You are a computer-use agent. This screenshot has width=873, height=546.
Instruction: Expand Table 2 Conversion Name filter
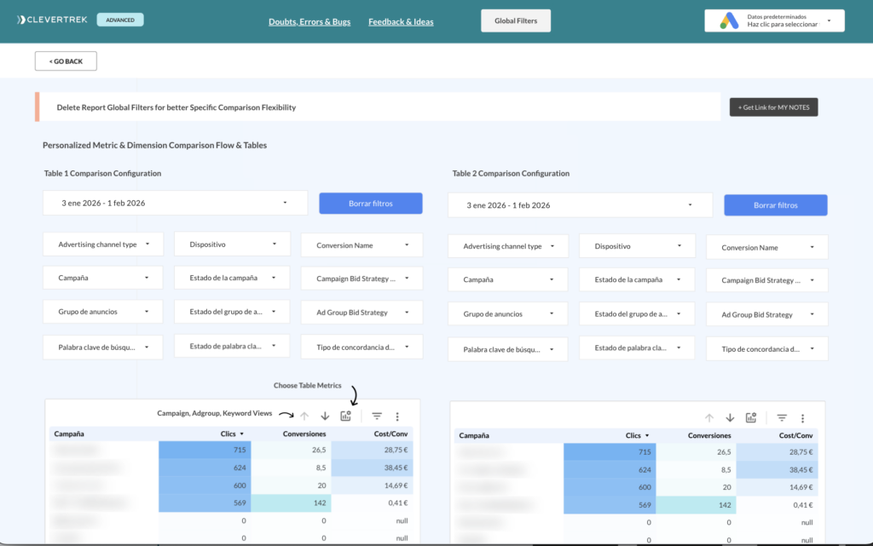766,248
